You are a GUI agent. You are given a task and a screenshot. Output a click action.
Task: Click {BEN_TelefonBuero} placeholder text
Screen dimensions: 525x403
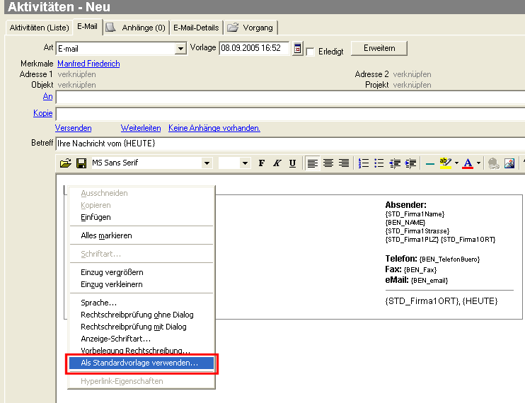(x=450, y=259)
